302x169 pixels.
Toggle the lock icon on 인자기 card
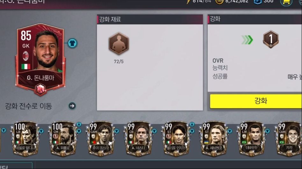coord(192,124)
